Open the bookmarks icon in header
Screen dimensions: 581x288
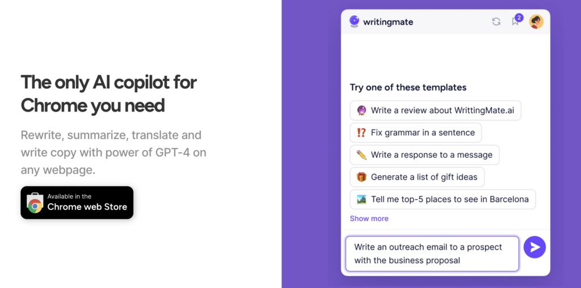click(515, 23)
